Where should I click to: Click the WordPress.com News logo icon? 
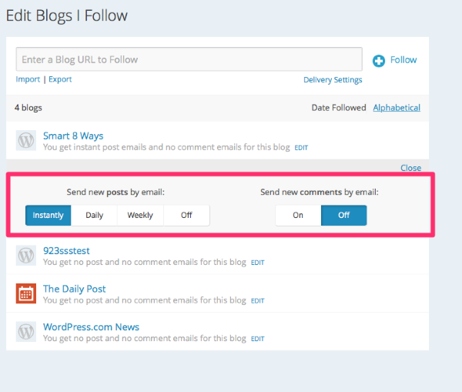pos(26,332)
